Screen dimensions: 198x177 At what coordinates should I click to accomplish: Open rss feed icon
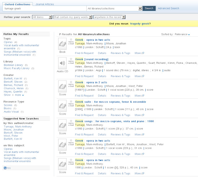pyautogui.click(x=5, y=168)
